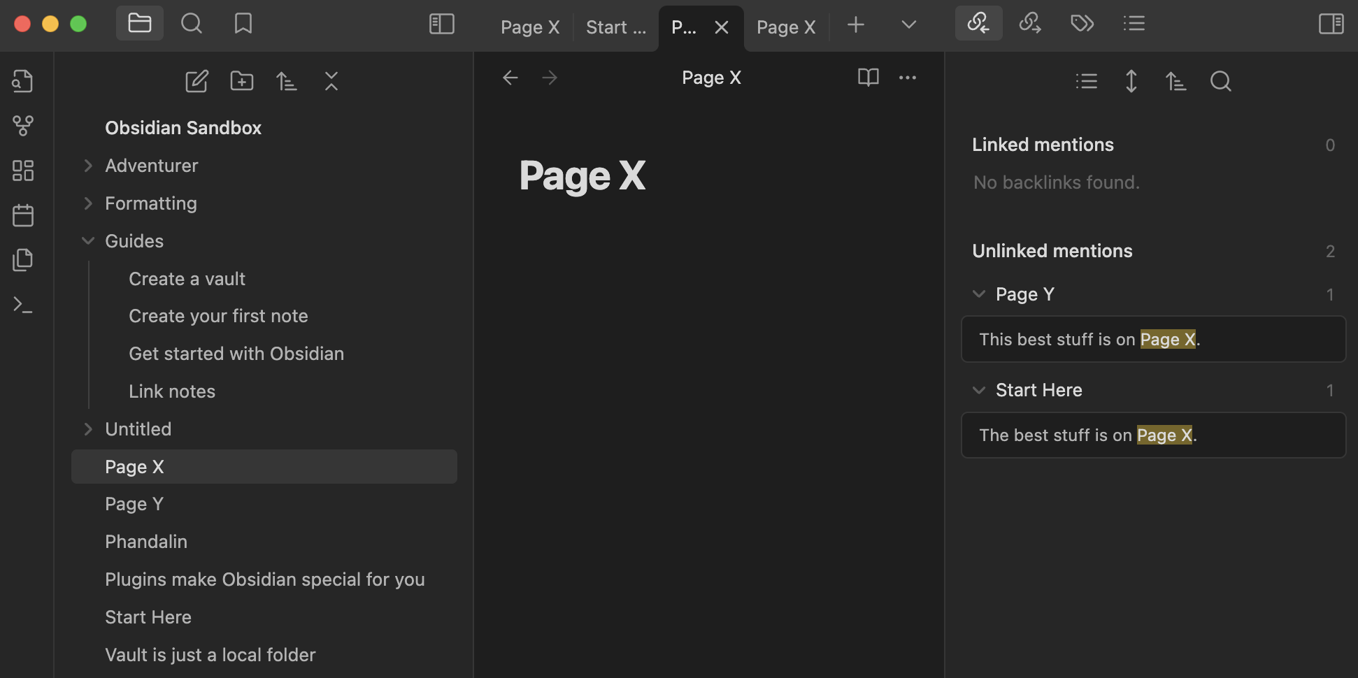Click the templates ribbon icon
Screen dimensions: 1358x678
click(23, 260)
